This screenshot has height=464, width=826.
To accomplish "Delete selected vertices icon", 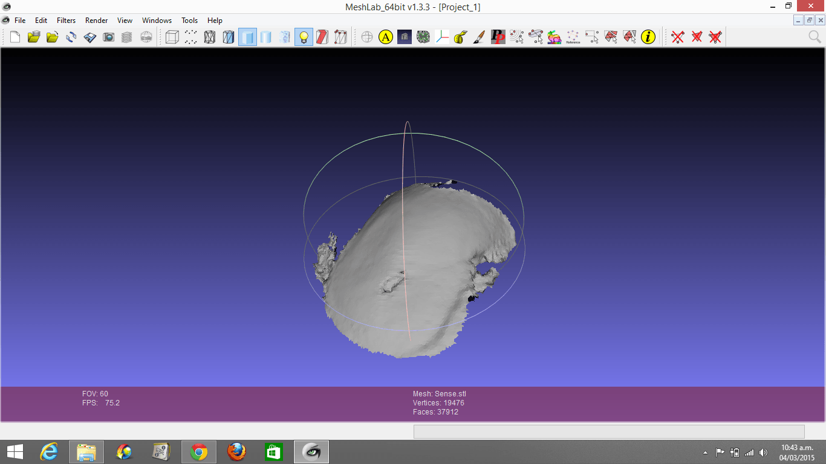I will pyautogui.click(x=678, y=37).
